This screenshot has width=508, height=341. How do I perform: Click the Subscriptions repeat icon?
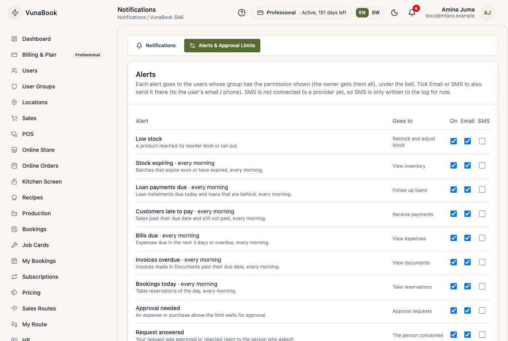pyautogui.click(x=14, y=277)
